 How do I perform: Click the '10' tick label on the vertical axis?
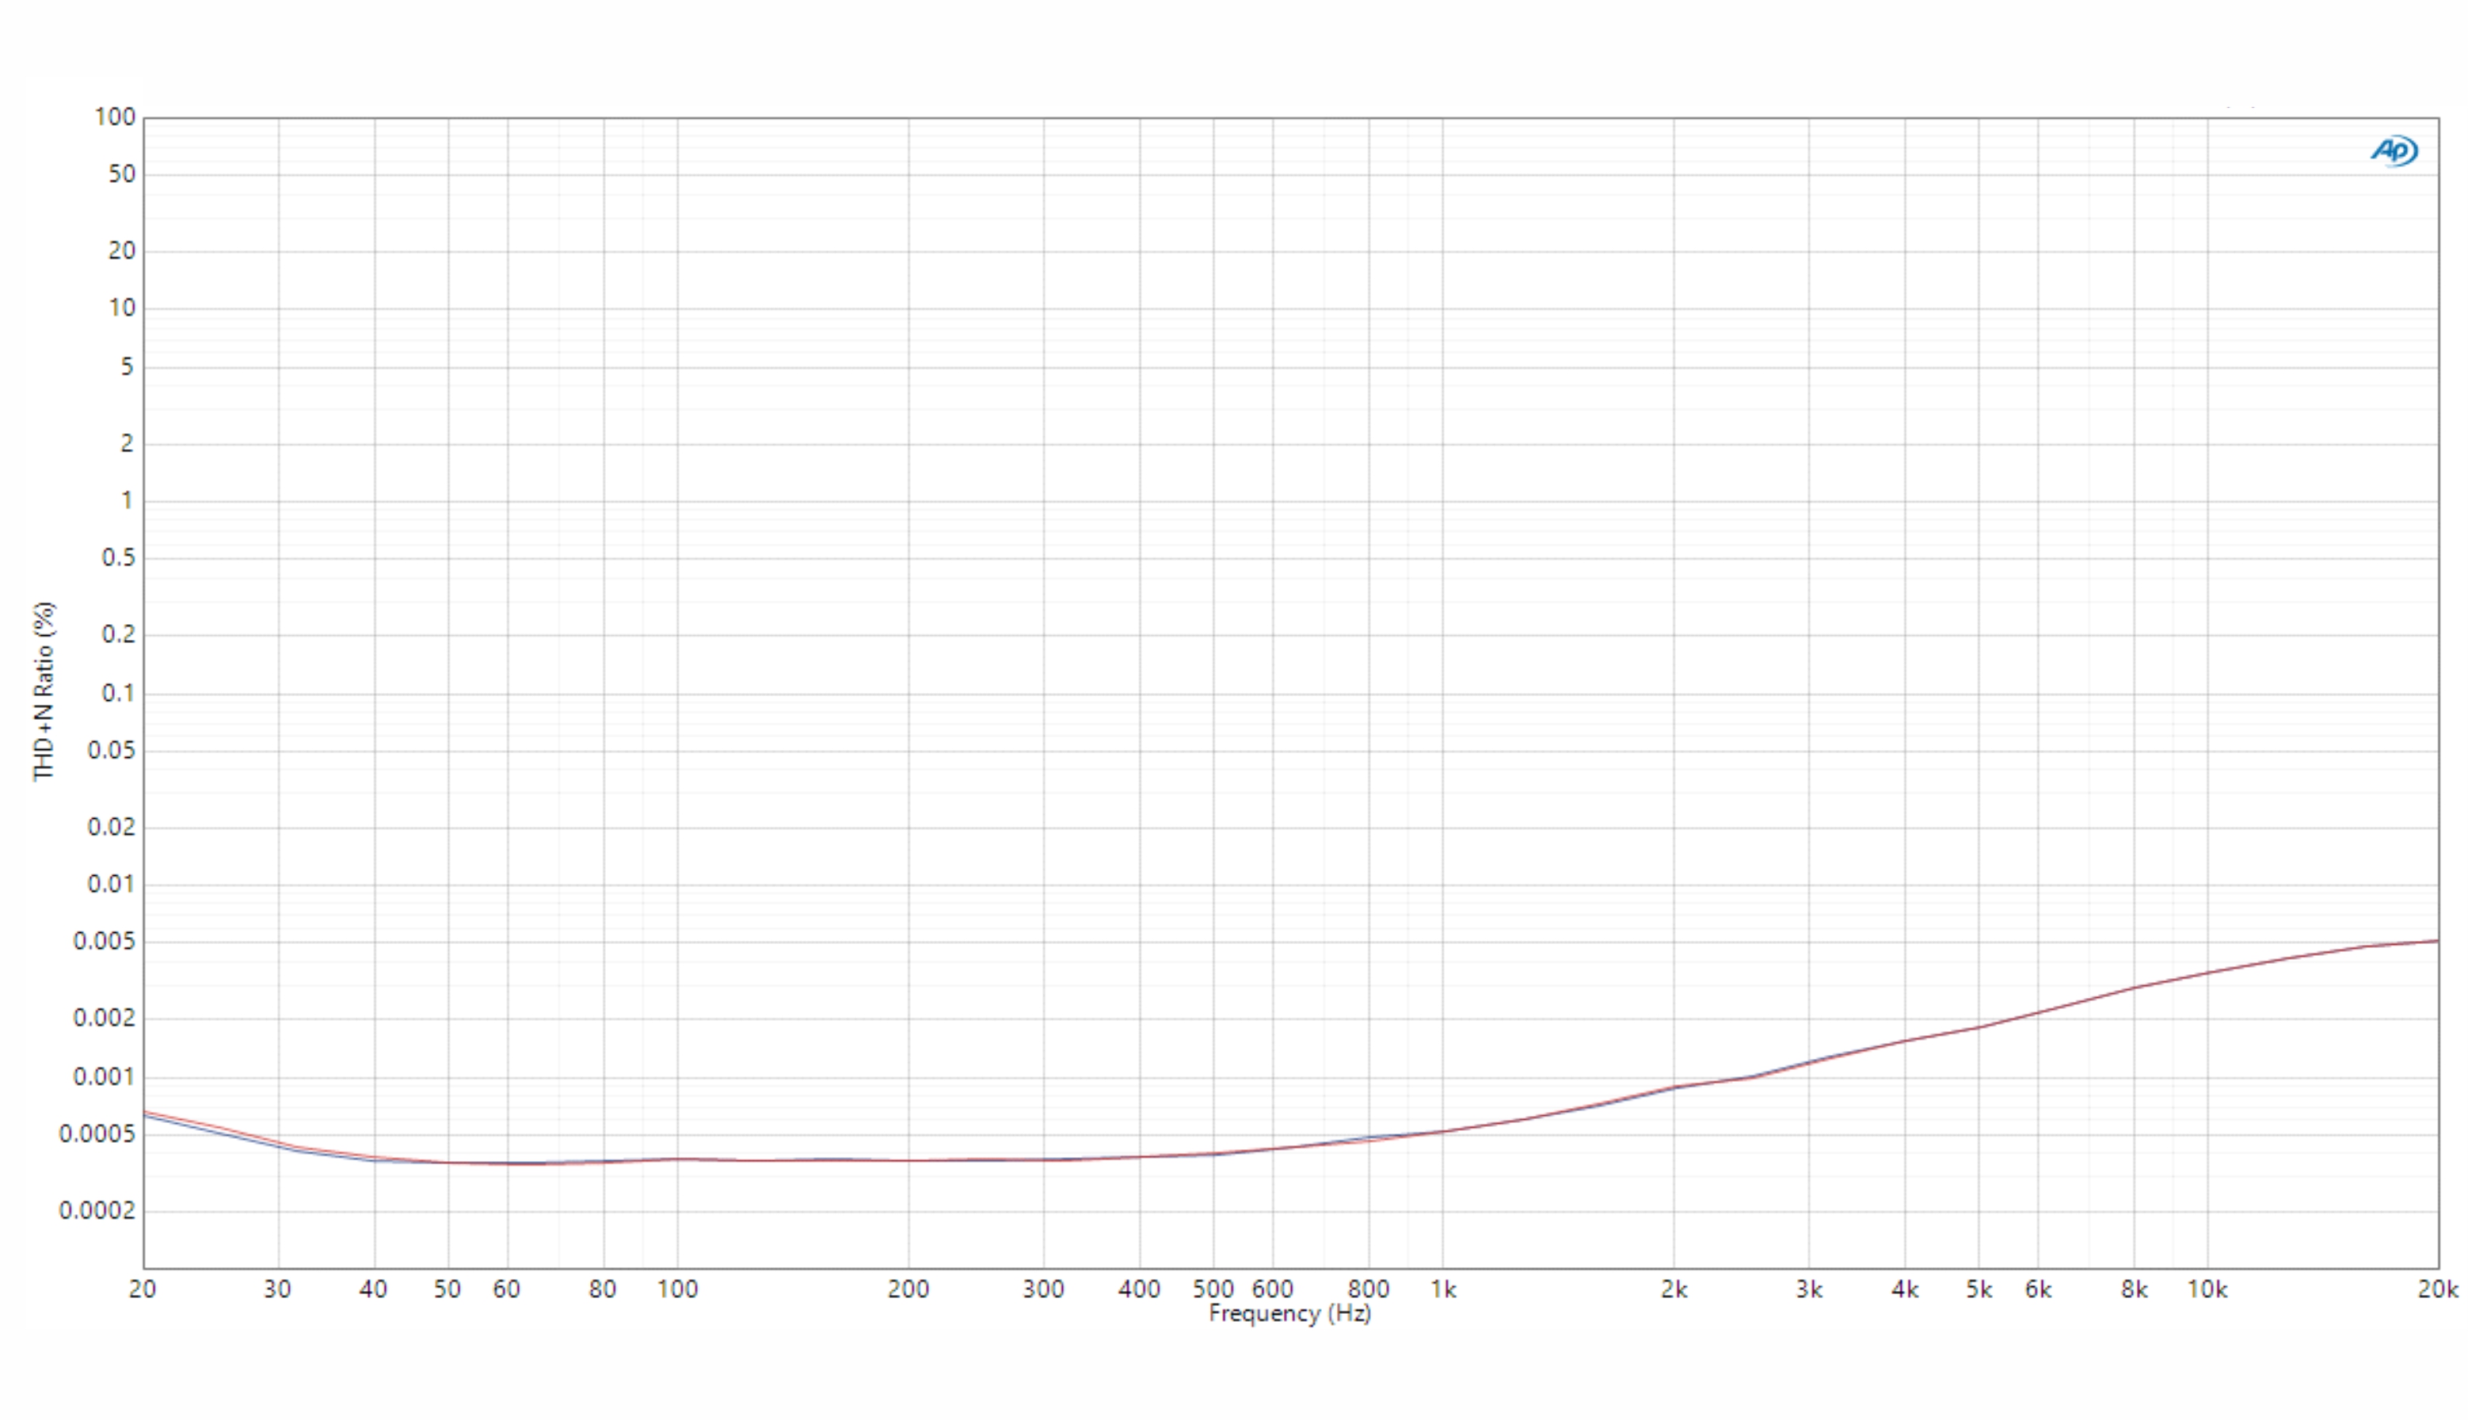point(122,309)
